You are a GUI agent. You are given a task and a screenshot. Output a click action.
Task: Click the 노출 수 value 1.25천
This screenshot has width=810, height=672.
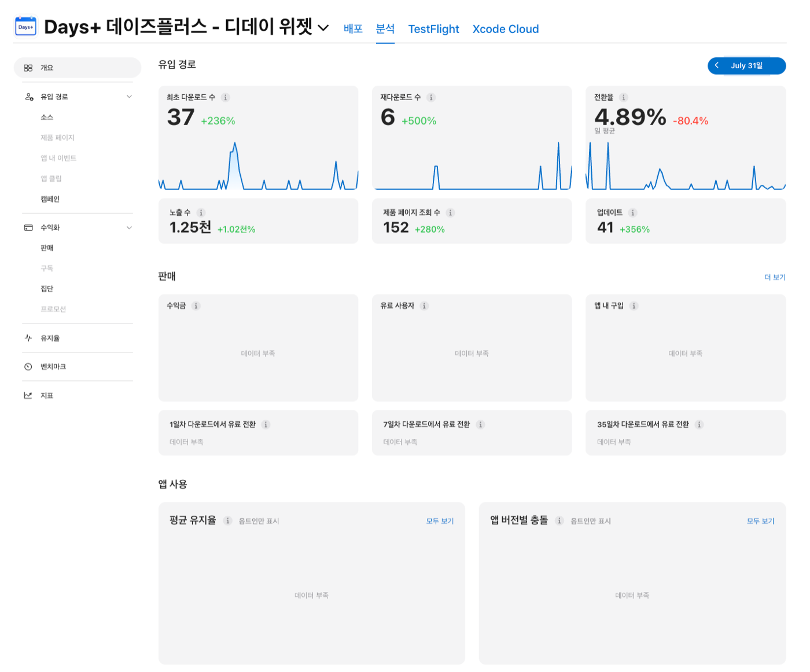190,227
